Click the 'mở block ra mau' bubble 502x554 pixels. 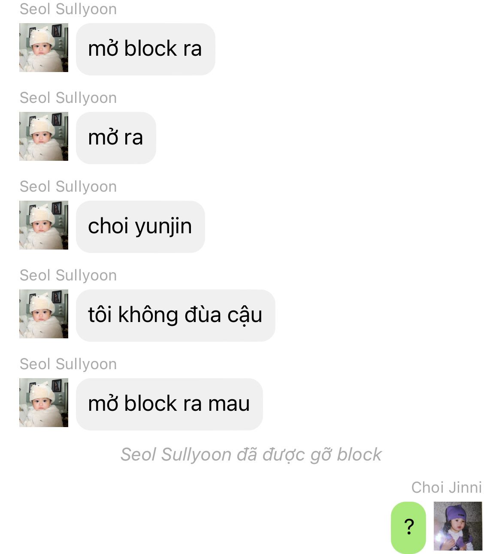pyautogui.click(x=169, y=404)
